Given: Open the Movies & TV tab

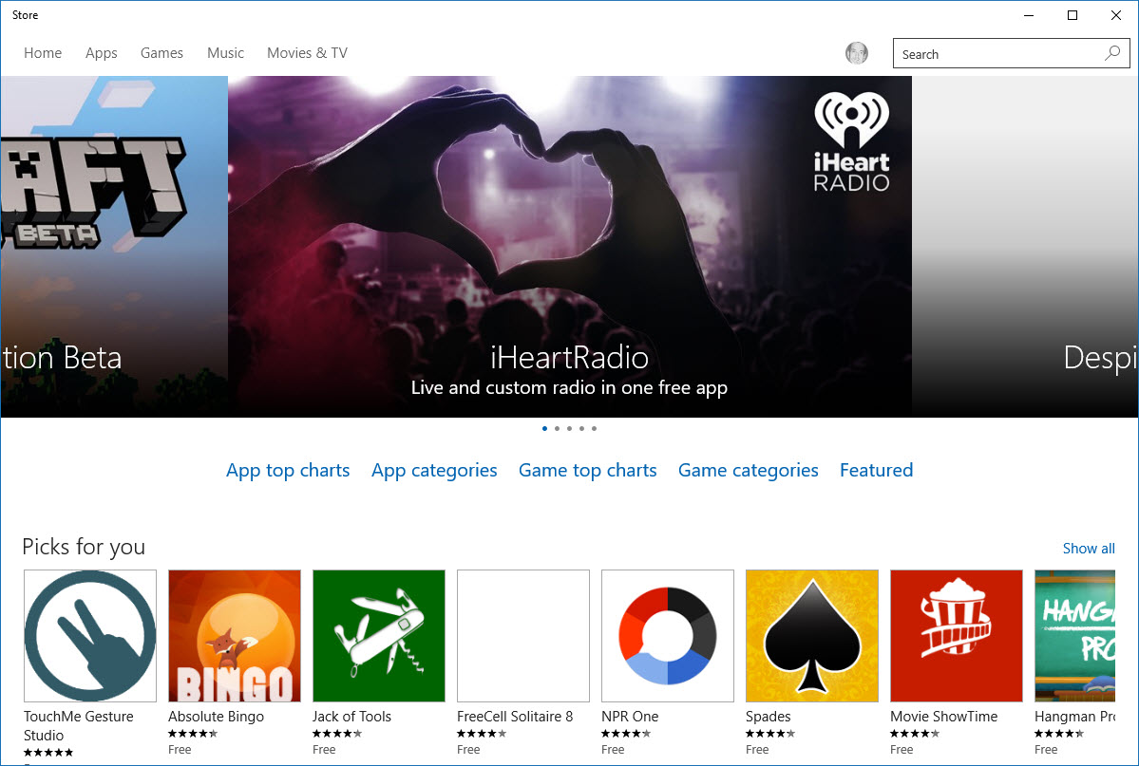Looking at the screenshot, I should tap(307, 53).
